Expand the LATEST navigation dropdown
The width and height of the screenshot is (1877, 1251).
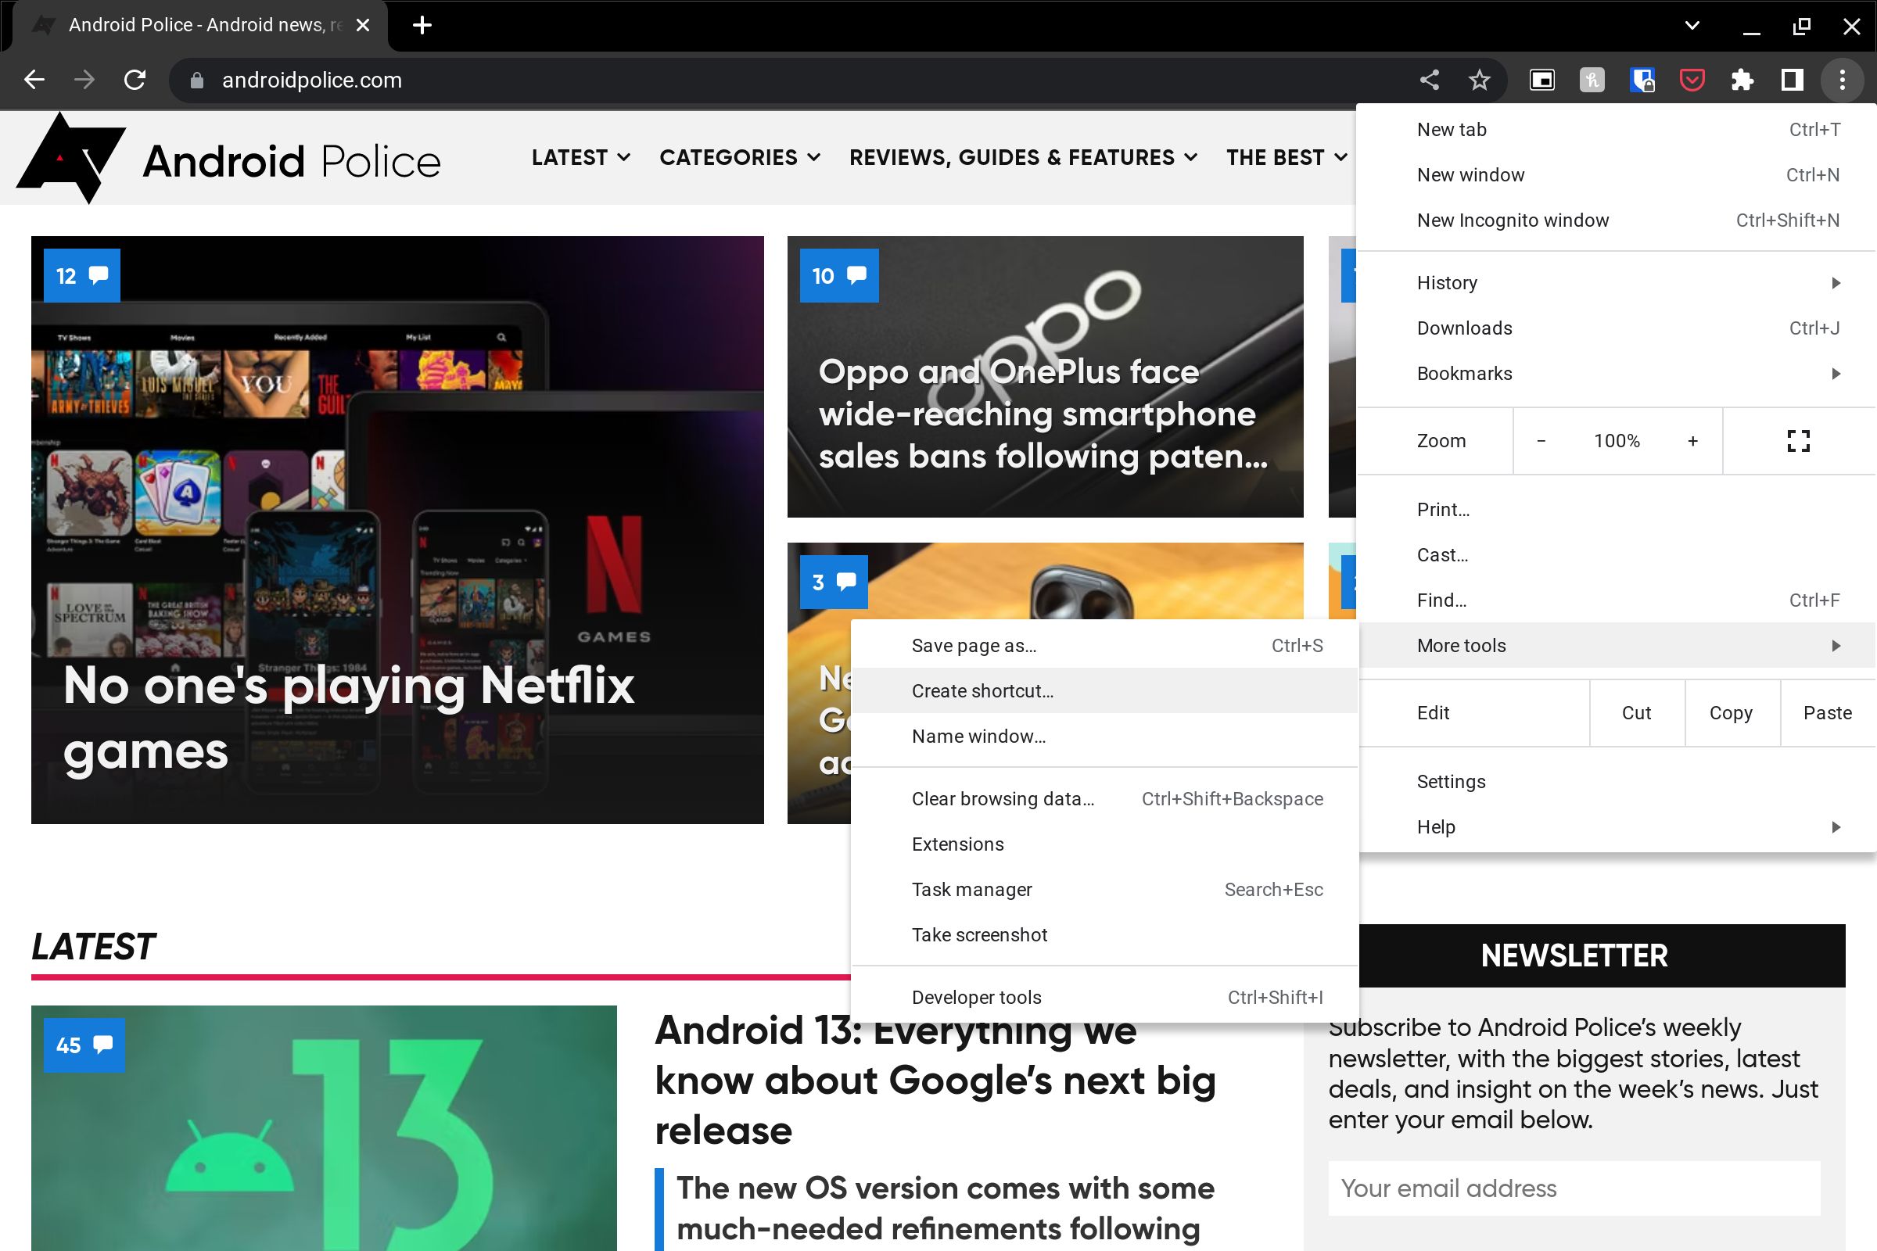point(580,157)
